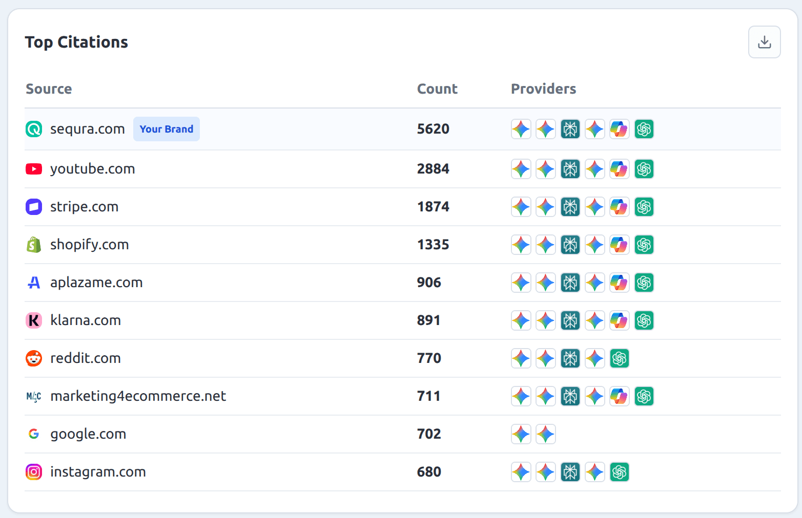
Task: Click the Reddit mascot favicon
Action: pyautogui.click(x=34, y=358)
